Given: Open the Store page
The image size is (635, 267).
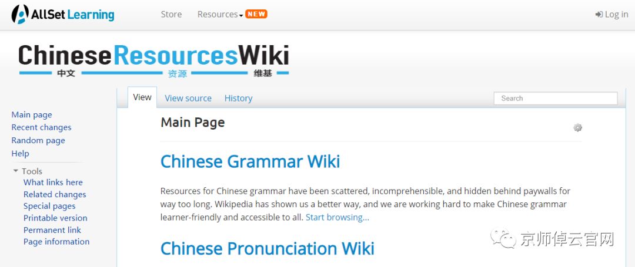Looking at the screenshot, I should click(171, 14).
